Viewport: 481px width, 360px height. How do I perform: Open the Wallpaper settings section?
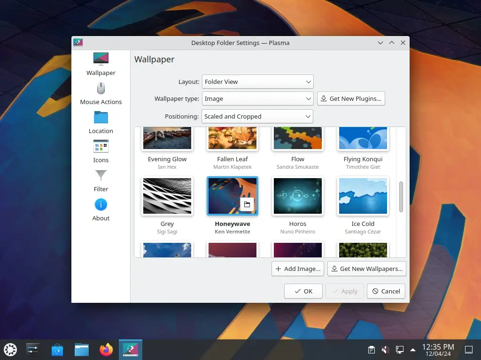pyautogui.click(x=101, y=64)
